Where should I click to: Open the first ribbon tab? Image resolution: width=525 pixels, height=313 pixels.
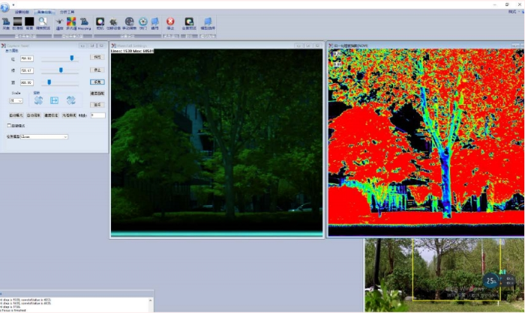tap(22, 13)
